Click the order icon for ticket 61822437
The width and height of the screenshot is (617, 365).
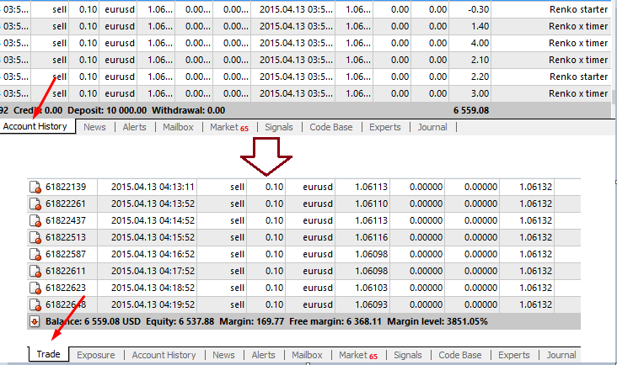click(x=35, y=220)
